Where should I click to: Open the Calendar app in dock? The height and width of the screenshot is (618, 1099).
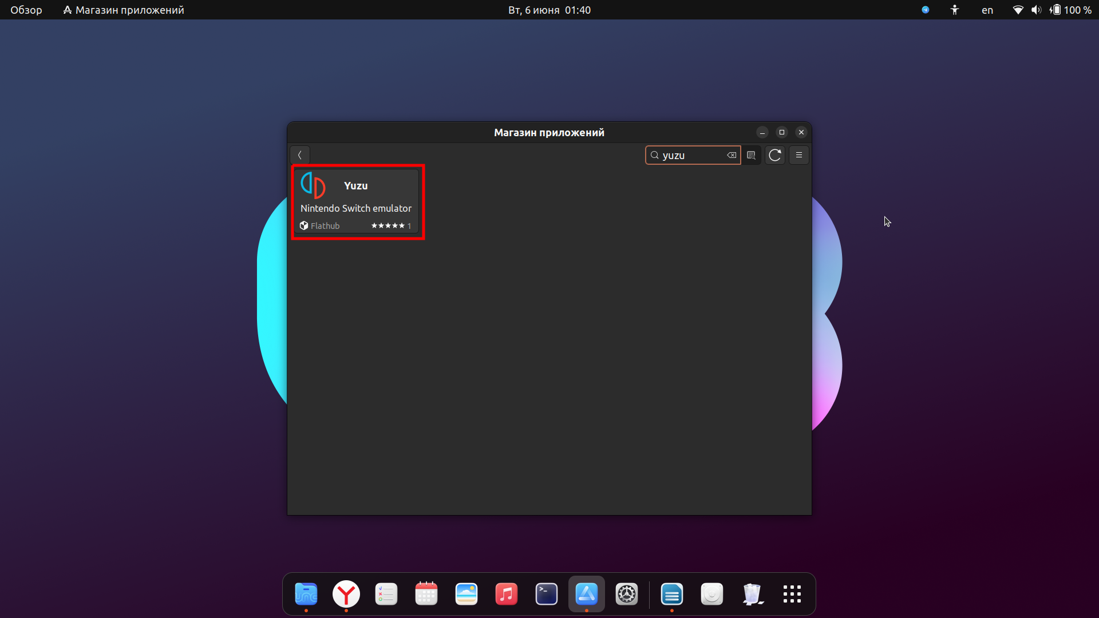[426, 594]
